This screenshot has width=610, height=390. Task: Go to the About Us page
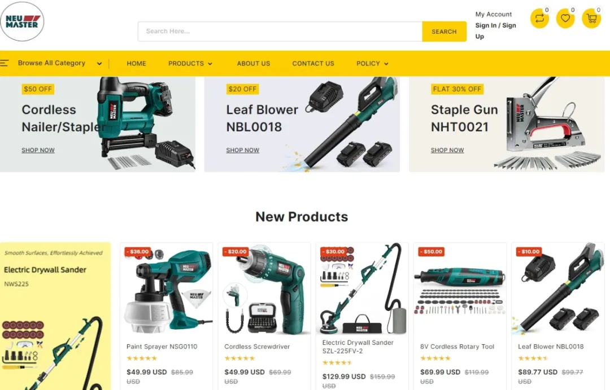coord(253,63)
